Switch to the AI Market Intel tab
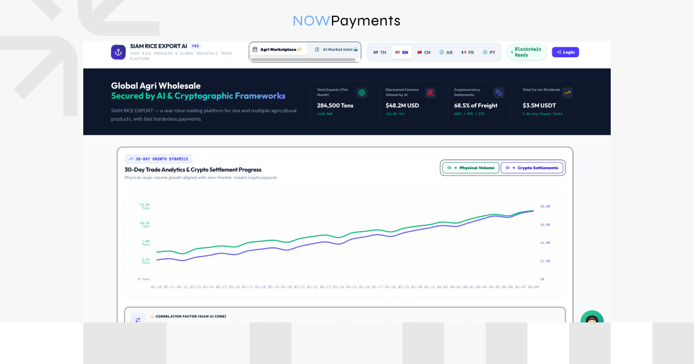694x364 pixels. [337, 50]
